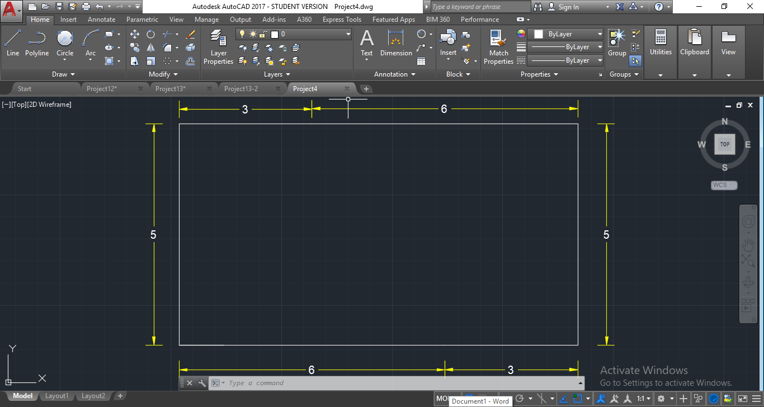This screenshot has width=764, height=407.
Task: Click the Pan hand in navigation bar
Action: [x=748, y=244]
